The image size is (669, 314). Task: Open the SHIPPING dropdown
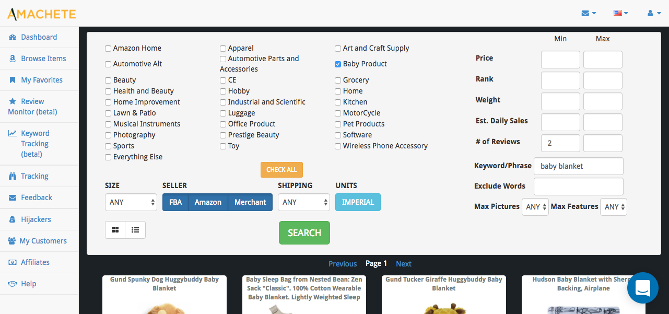[304, 202]
